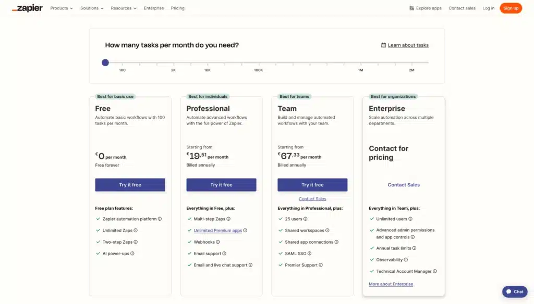Show info icon next to Unlimited users
Image resolution: width=534 pixels, height=304 pixels.
[x=410, y=219]
